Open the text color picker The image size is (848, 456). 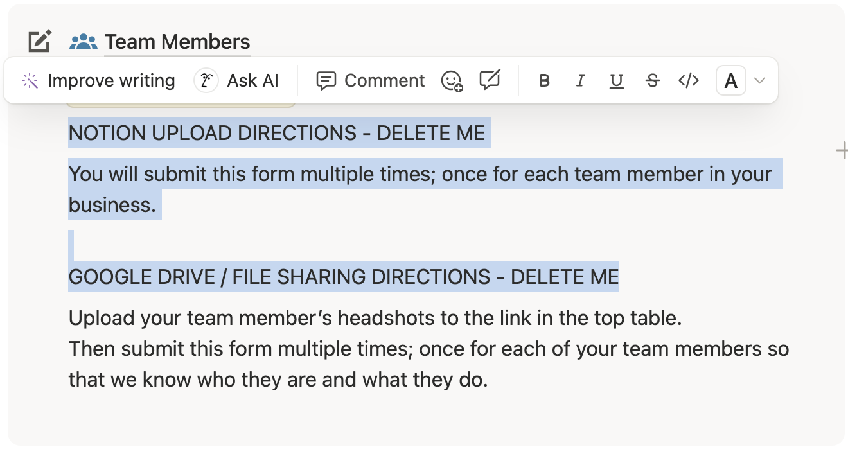(x=730, y=82)
